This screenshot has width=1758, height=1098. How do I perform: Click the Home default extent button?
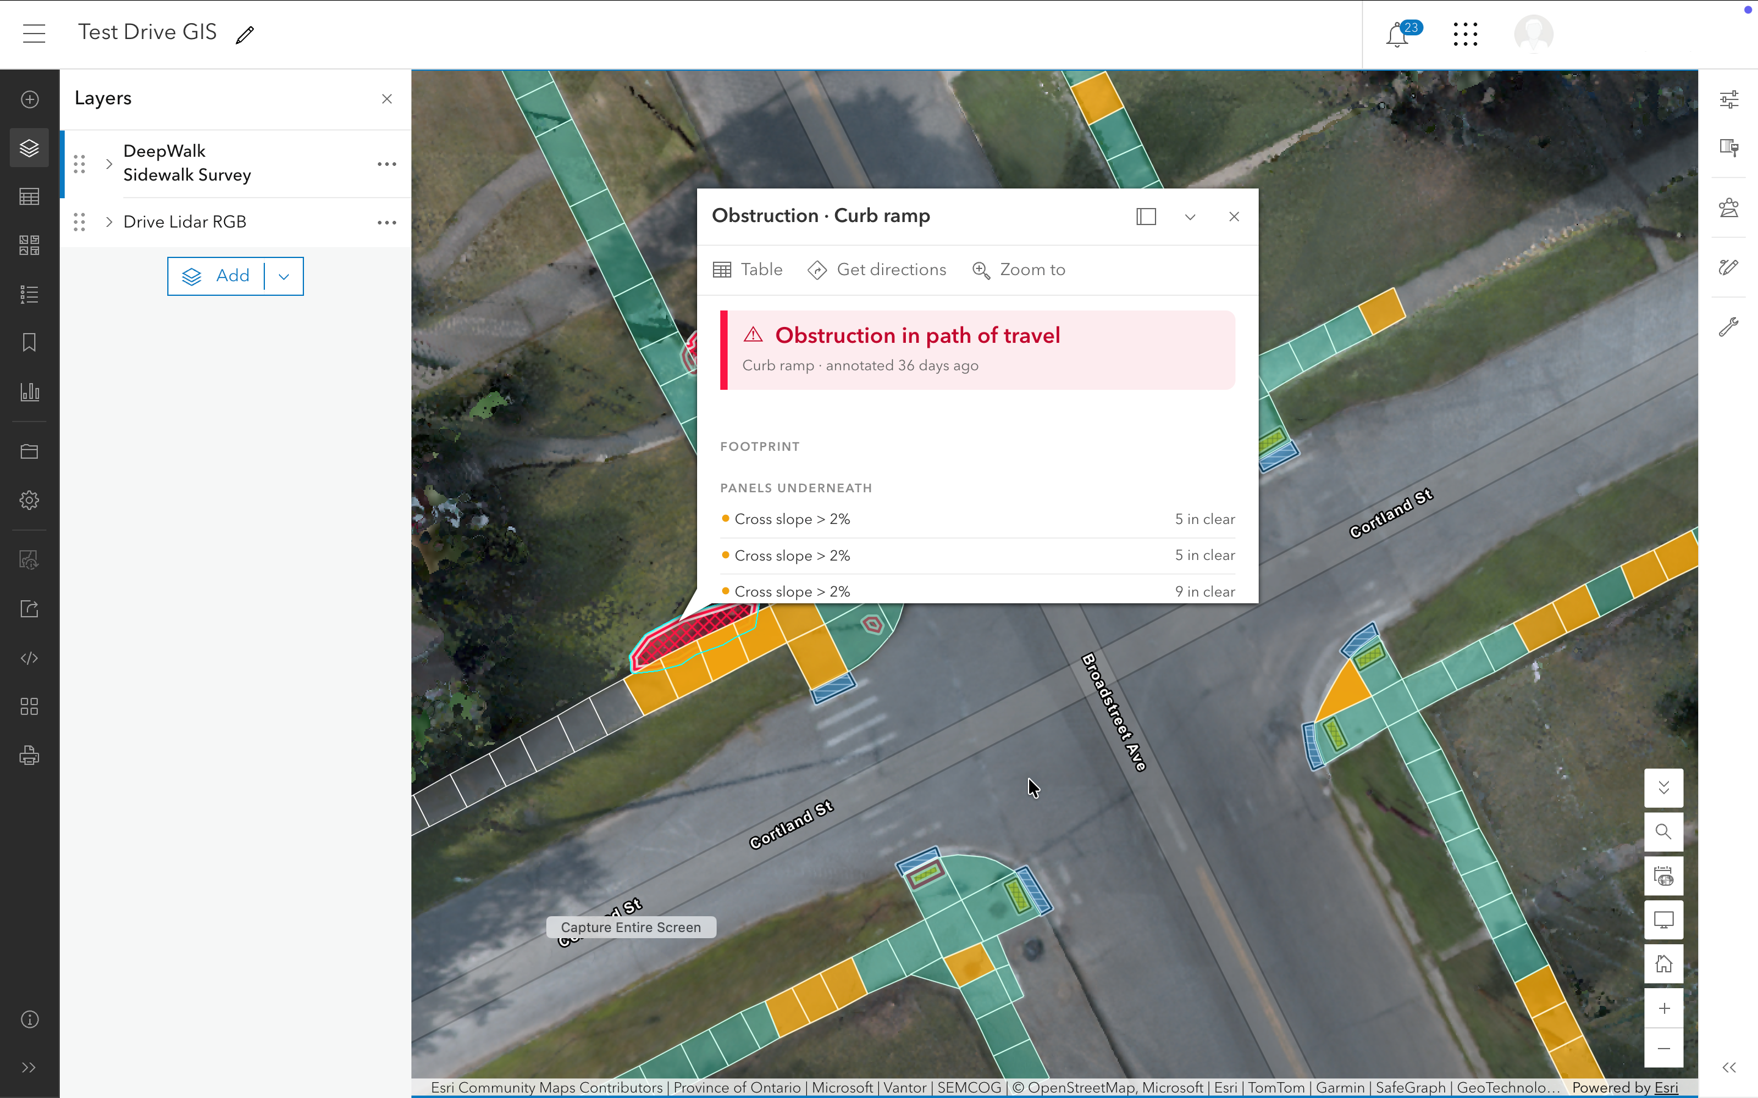(x=1663, y=964)
